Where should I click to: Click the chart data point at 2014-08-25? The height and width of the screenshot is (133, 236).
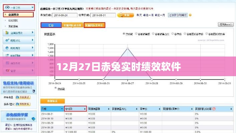(x=79, y=79)
